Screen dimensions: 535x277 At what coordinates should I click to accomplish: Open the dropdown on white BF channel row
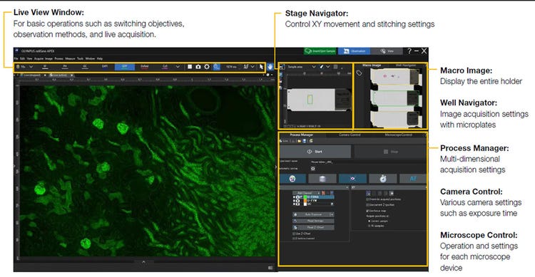tap(332, 204)
